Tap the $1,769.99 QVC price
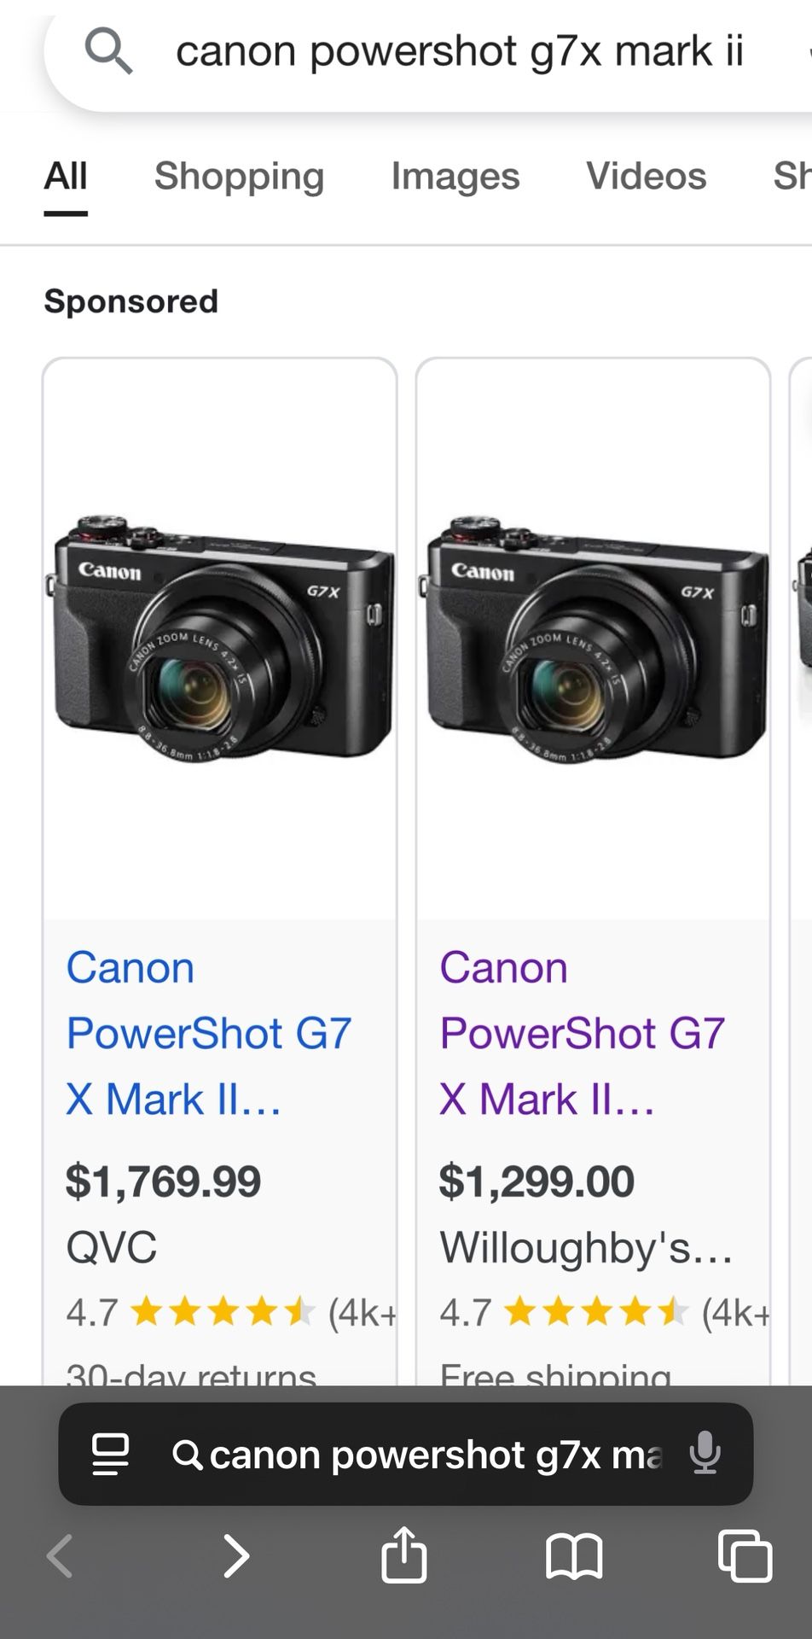The image size is (812, 1639). pyautogui.click(x=164, y=1181)
